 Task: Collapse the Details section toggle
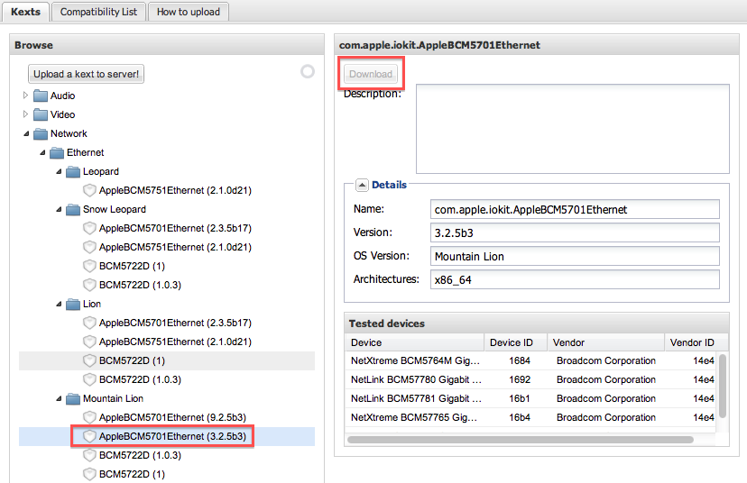(362, 185)
